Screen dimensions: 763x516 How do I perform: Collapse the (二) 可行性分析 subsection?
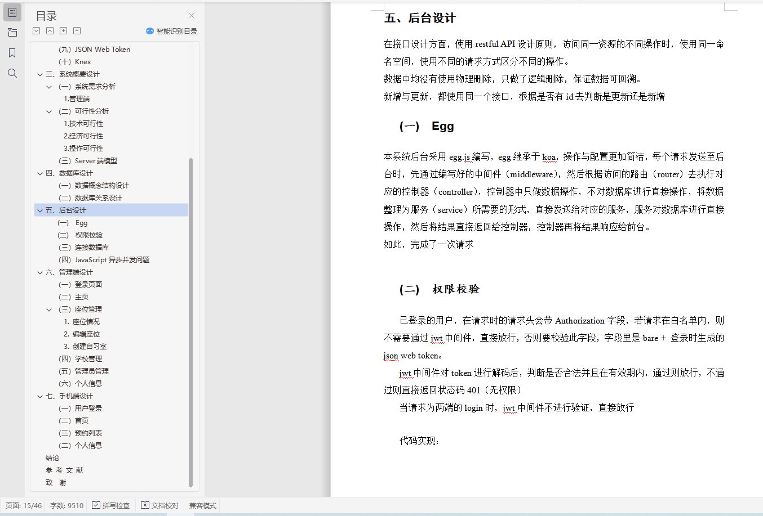tap(49, 111)
